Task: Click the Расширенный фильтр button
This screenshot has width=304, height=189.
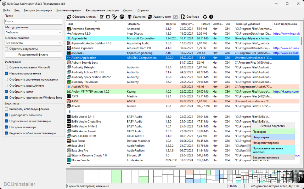Action: pyautogui.click(x=33, y=55)
